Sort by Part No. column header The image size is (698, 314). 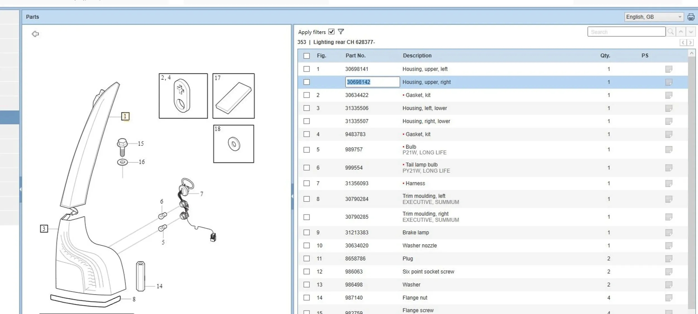click(355, 56)
